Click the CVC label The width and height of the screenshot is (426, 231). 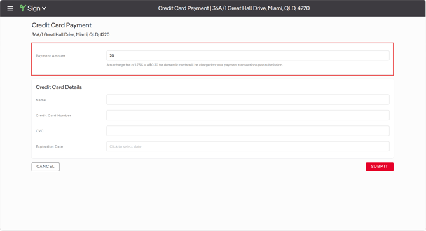click(39, 131)
